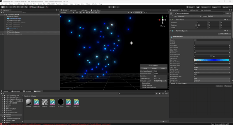Screen dimensions: 233x125
Task: Toggle scene lighting bulb icon
Action: tap(81, 13)
